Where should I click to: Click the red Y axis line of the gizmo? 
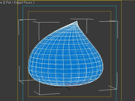(77, 84)
